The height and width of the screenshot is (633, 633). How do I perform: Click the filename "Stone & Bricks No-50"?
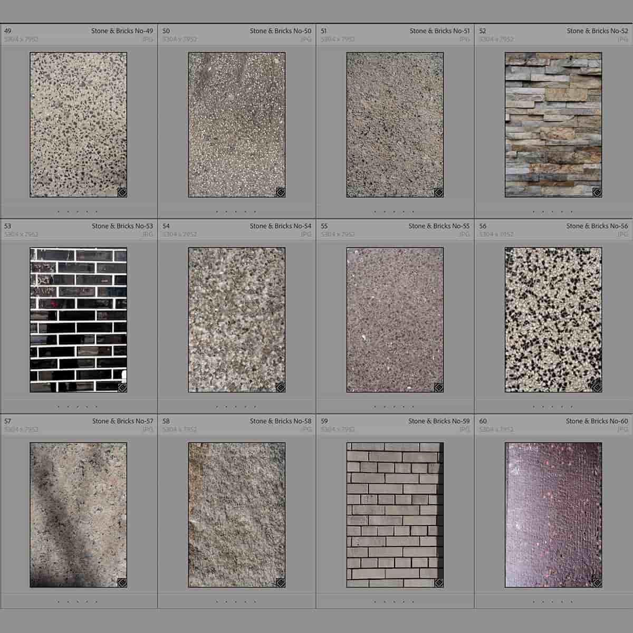pos(281,31)
